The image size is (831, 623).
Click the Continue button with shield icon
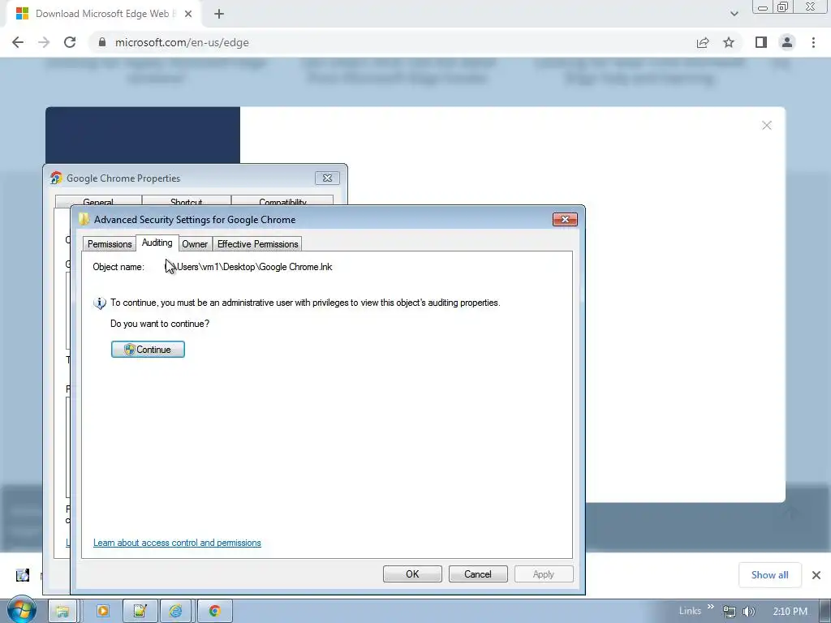pyautogui.click(x=148, y=350)
